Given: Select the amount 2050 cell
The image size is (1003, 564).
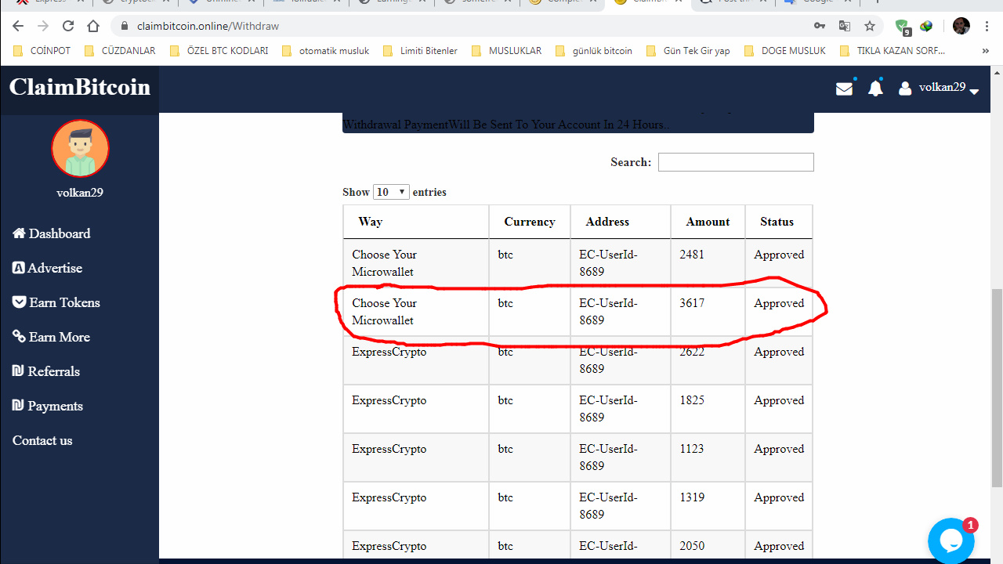Looking at the screenshot, I should point(708,546).
